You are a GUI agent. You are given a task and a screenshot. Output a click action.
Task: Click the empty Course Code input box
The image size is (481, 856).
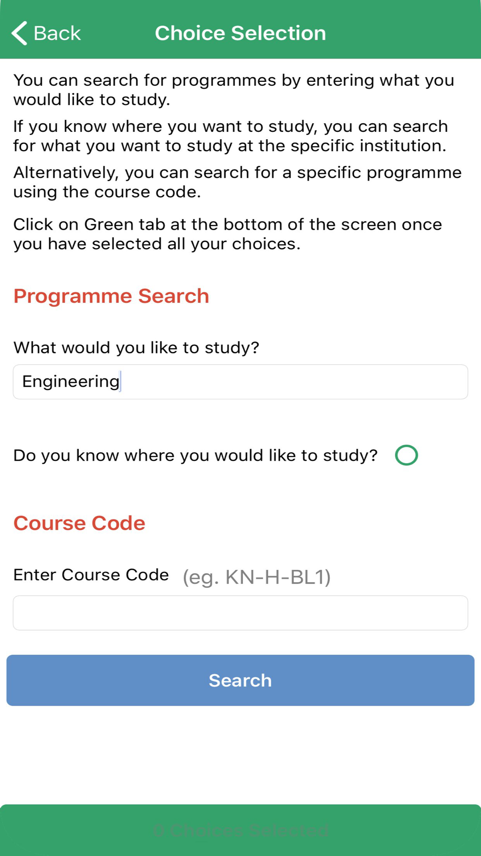[240, 613]
